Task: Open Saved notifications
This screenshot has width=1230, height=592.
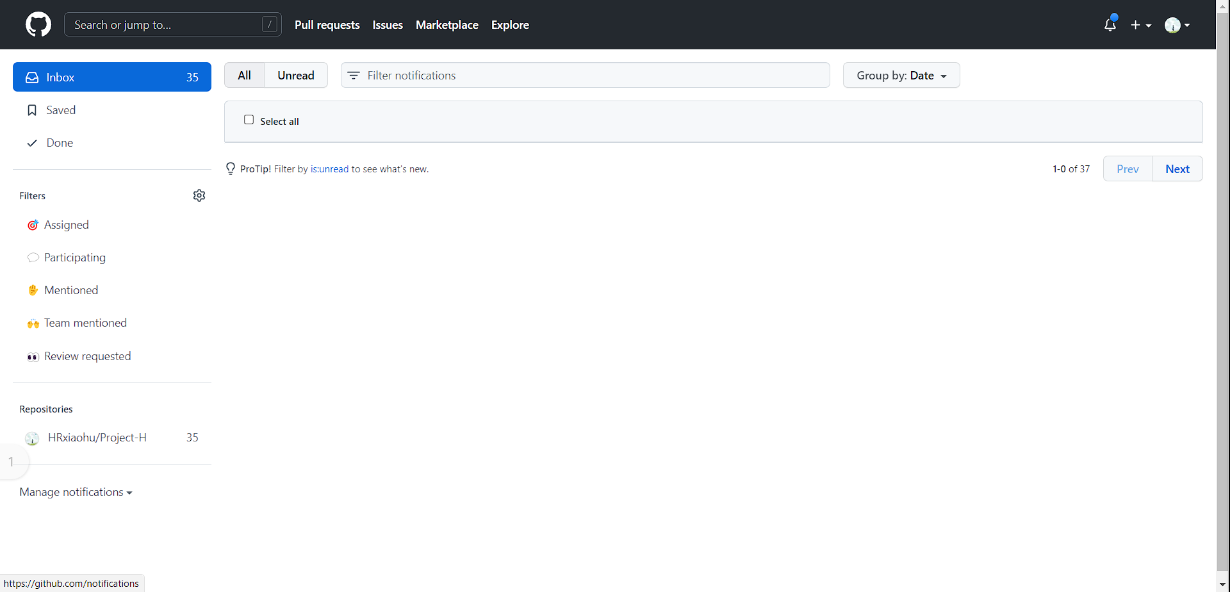Action: coord(112,110)
